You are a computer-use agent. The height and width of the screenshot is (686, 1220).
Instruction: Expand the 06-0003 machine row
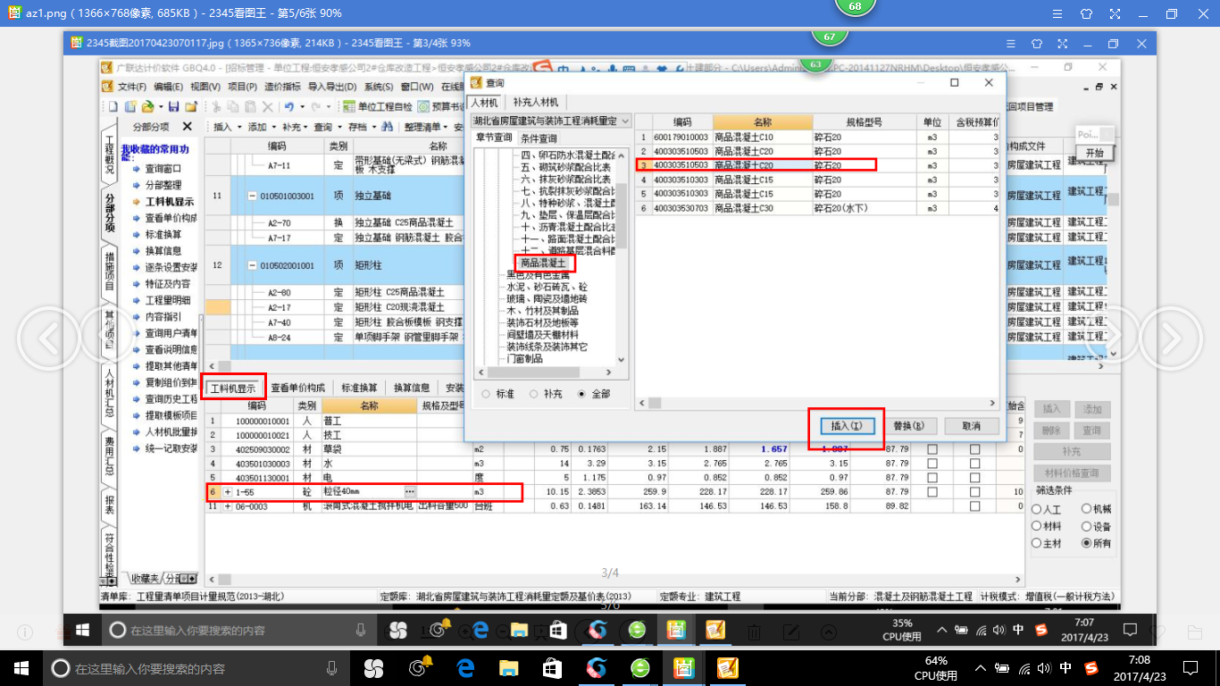(227, 506)
